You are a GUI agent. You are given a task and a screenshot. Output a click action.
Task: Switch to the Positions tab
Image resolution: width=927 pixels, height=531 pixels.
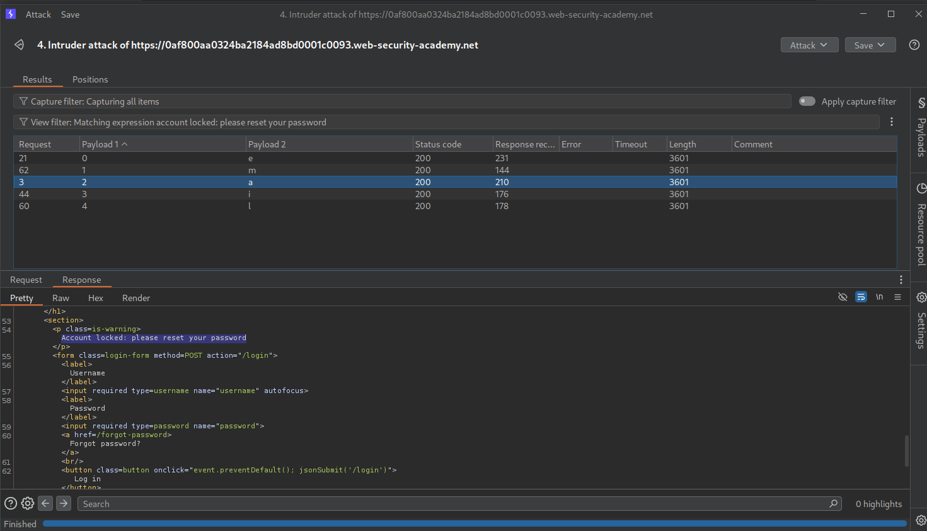(x=90, y=79)
